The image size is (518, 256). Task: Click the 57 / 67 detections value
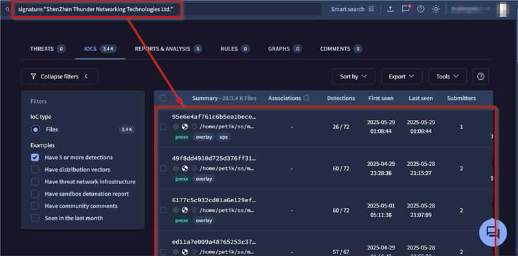[x=341, y=251]
